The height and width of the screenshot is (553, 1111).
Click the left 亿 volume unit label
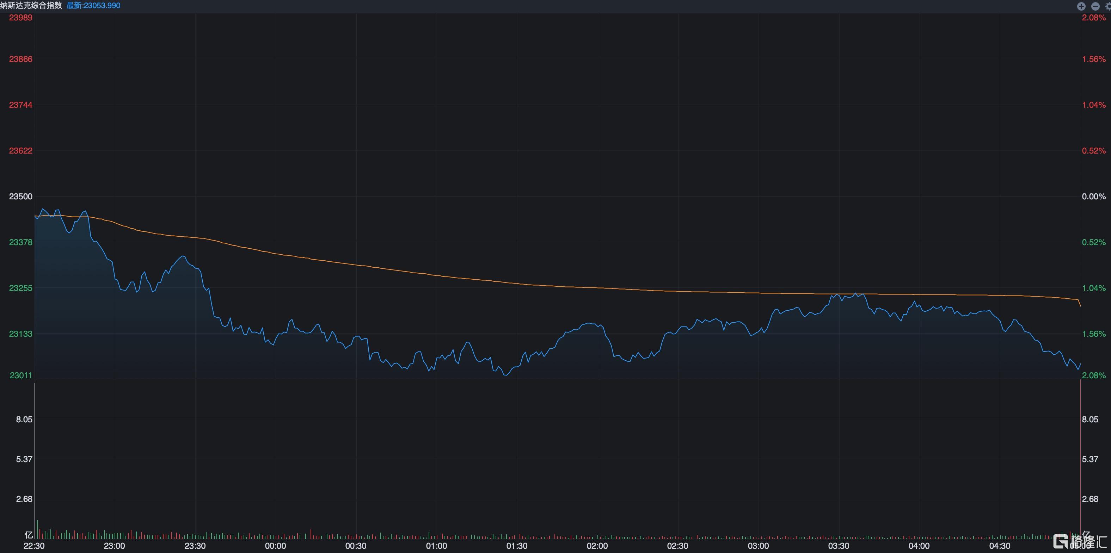pyautogui.click(x=29, y=535)
